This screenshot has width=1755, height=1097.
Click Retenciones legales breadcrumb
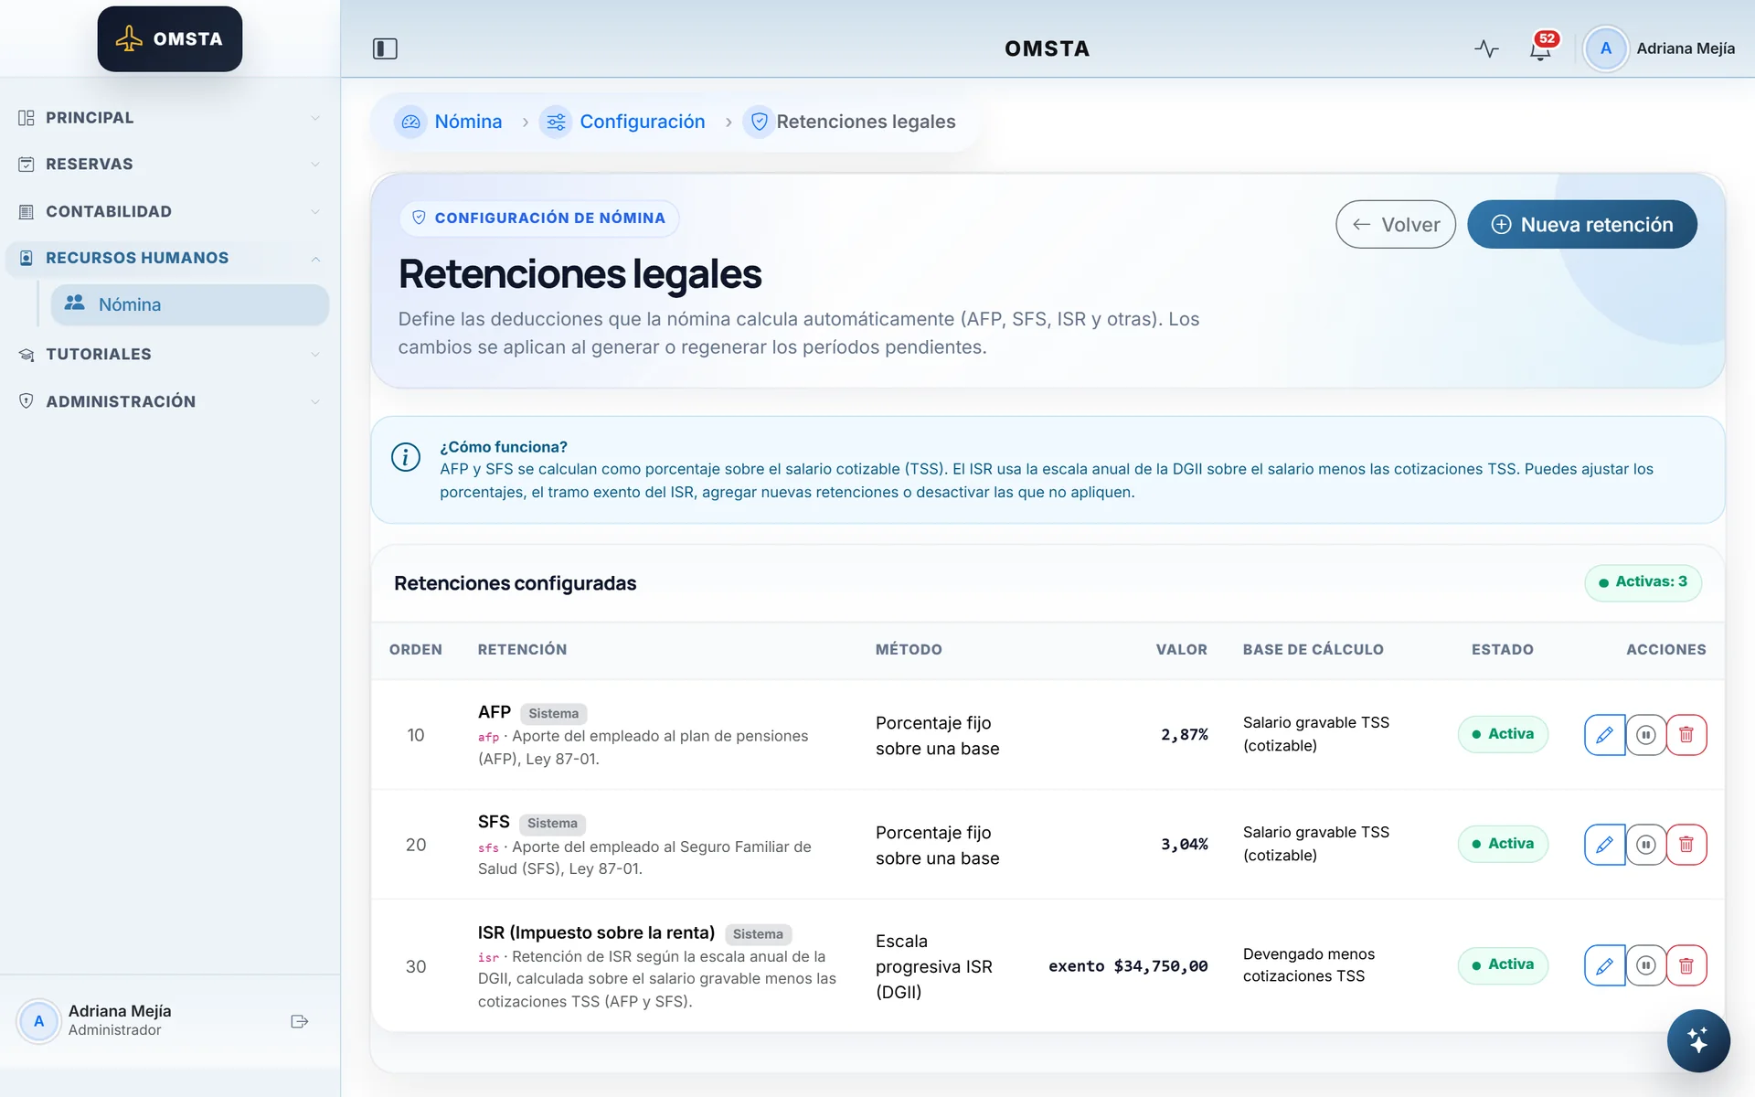click(x=850, y=122)
